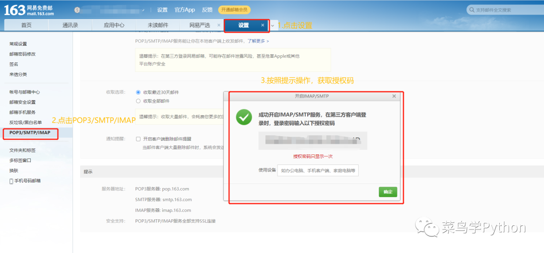Click the green success checkmark icon
The image size is (544, 253).
pos(244,118)
